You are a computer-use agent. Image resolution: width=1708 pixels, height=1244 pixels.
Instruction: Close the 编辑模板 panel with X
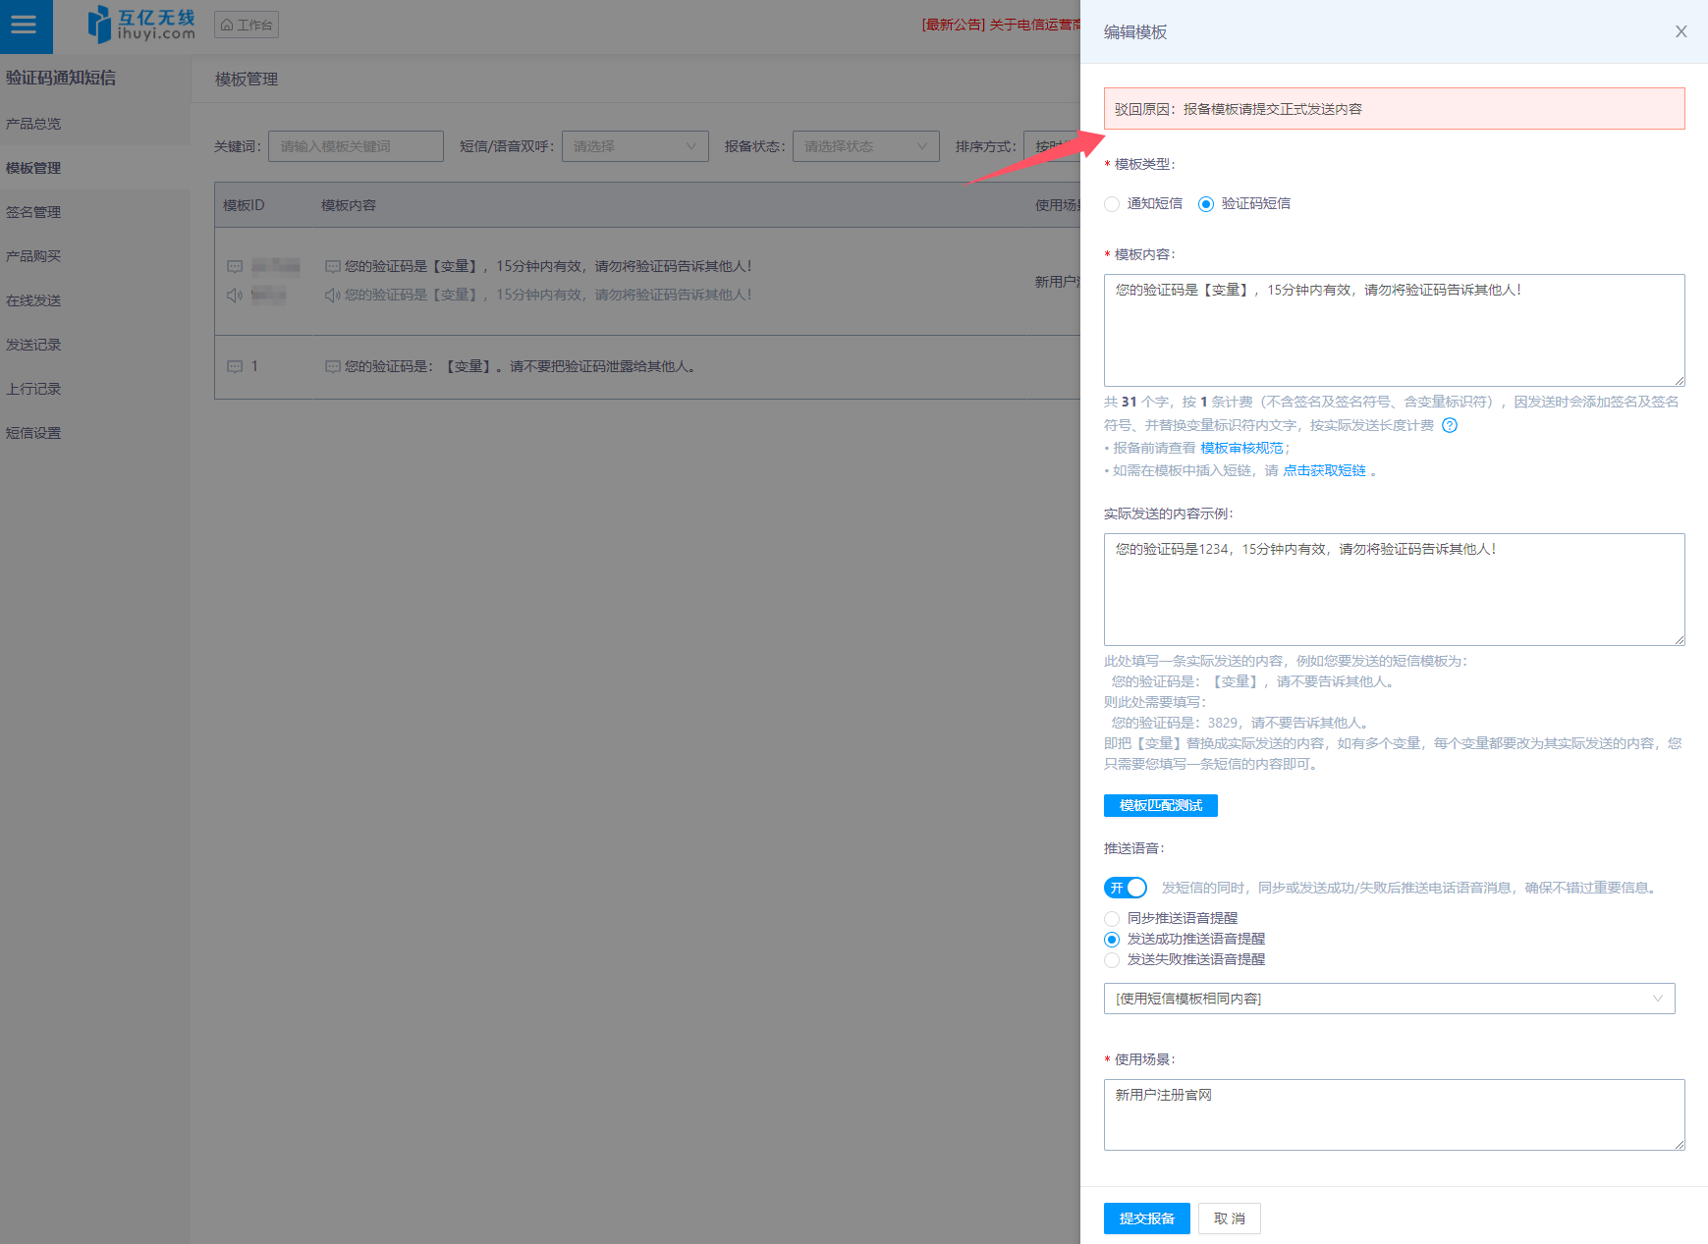[1680, 31]
